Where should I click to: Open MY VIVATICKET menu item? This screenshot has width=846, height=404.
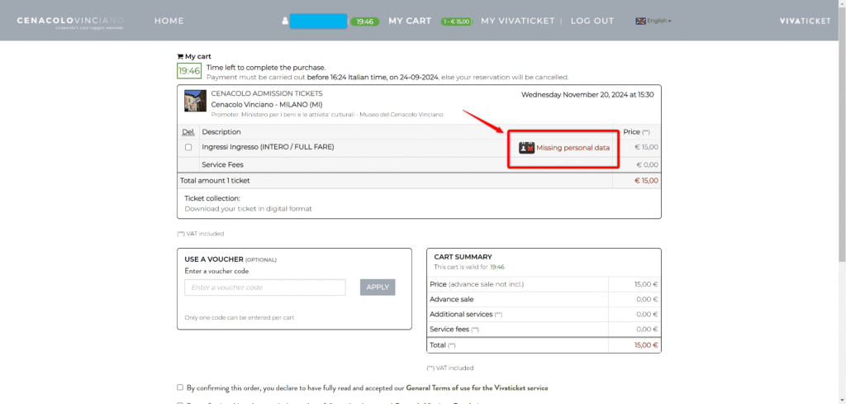pos(517,21)
